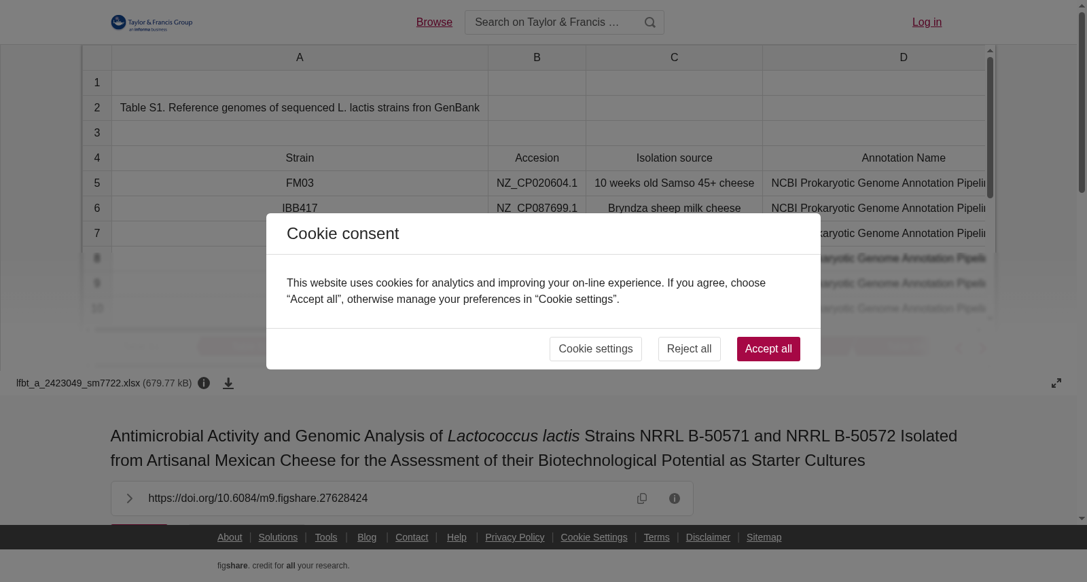Open the Solutions footer link
The width and height of the screenshot is (1087, 582).
(278, 537)
